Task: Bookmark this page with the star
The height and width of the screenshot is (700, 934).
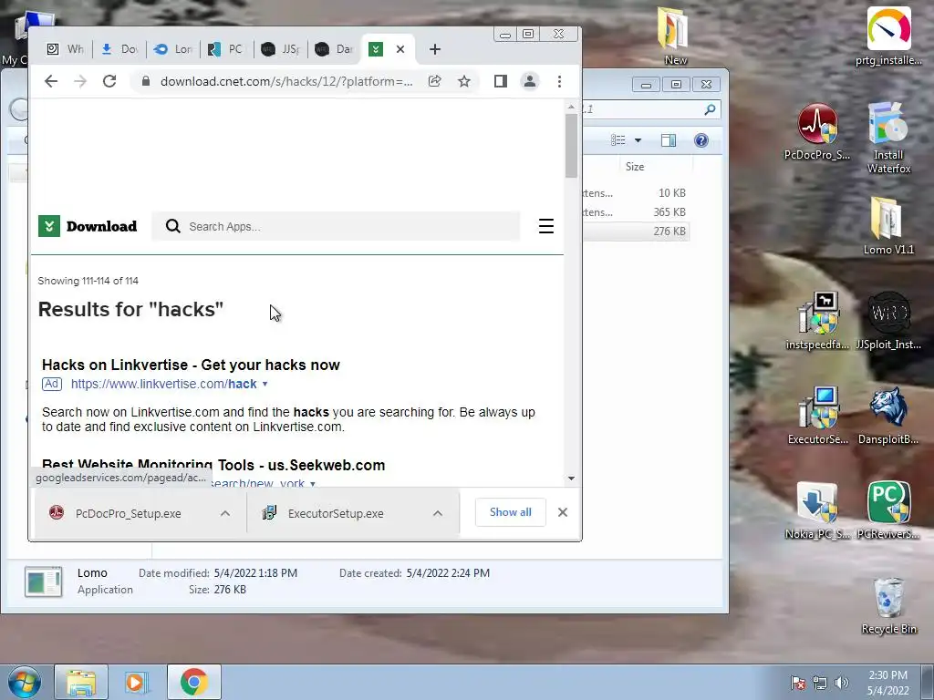Action: click(x=464, y=81)
